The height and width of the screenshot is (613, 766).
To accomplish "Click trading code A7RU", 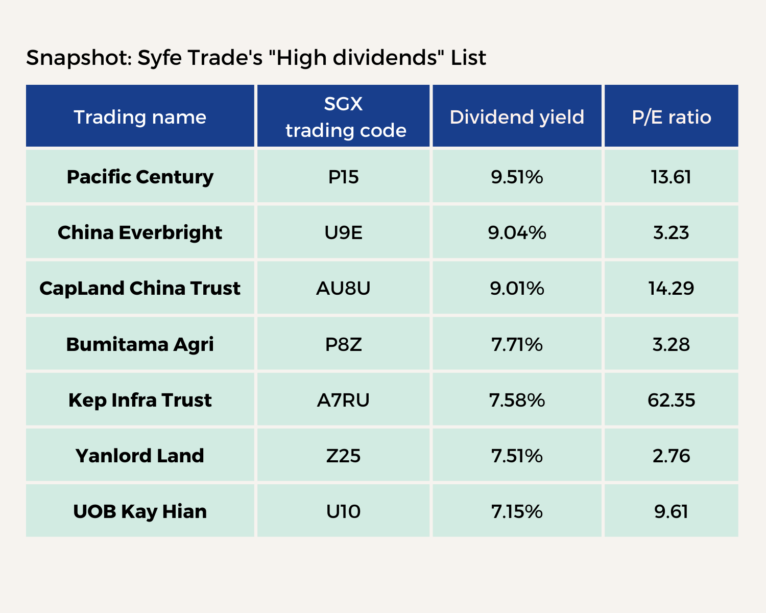I will [344, 400].
